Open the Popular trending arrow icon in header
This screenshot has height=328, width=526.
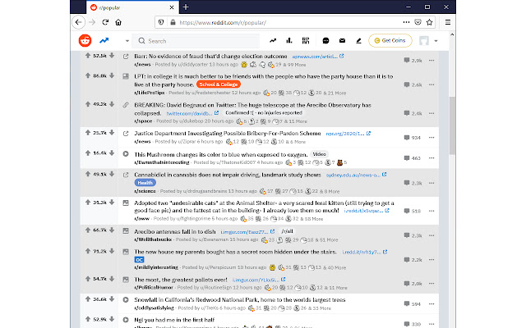tap(104, 40)
